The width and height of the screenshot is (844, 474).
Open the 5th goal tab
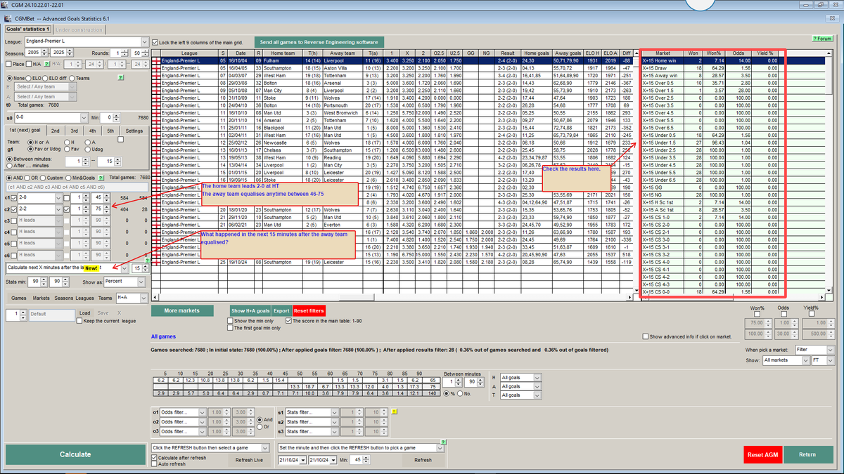[110, 131]
